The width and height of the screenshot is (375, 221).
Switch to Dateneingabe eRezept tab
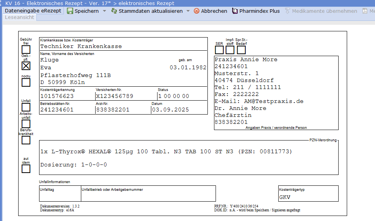pos(33,11)
